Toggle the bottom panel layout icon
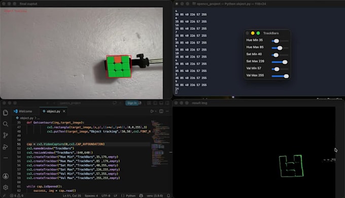The image size is (345, 198). pos(161,103)
